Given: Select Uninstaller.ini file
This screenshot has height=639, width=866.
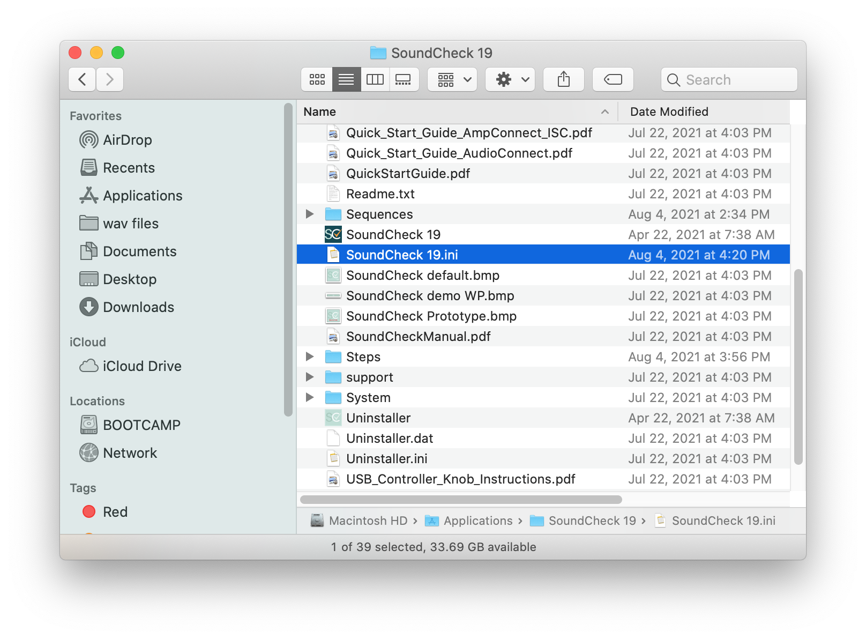Looking at the screenshot, I should point(543,458).
